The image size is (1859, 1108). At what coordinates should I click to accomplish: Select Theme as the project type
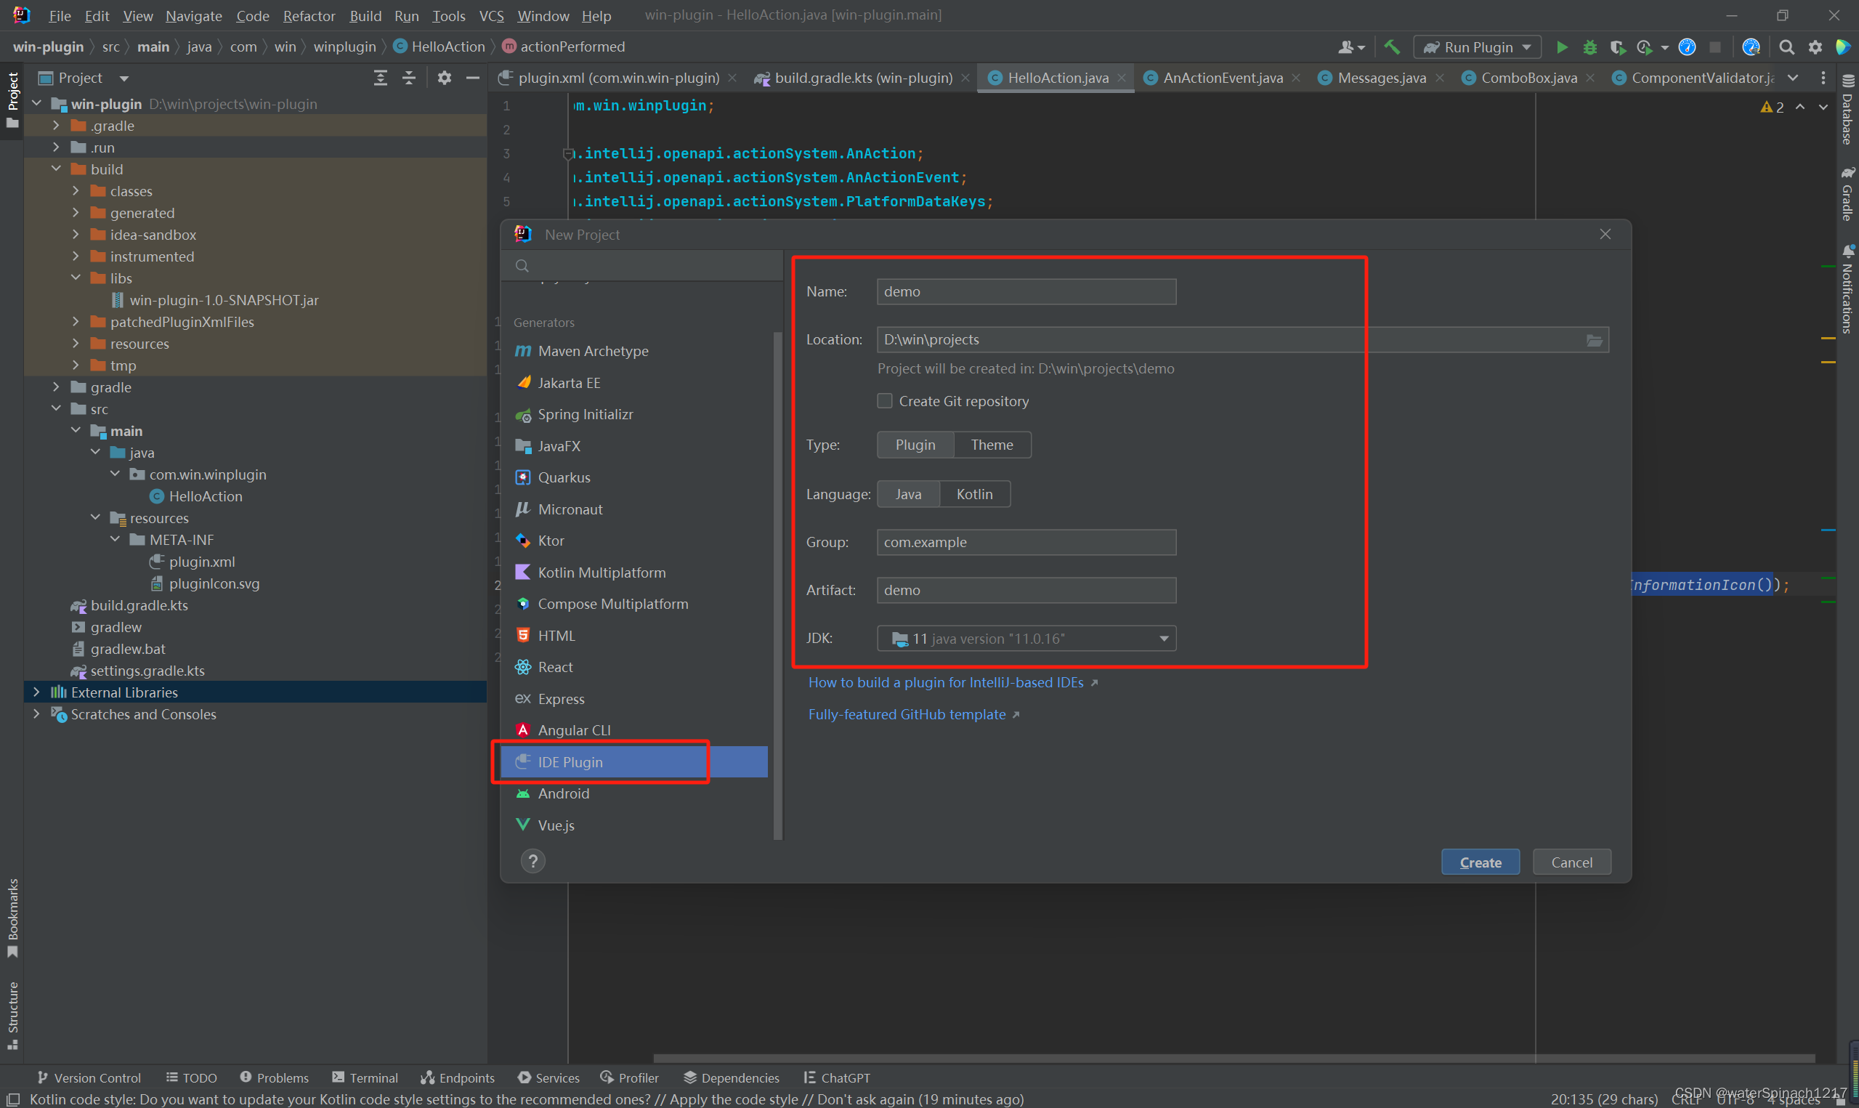pyautogui.click(x=991, y=445)
